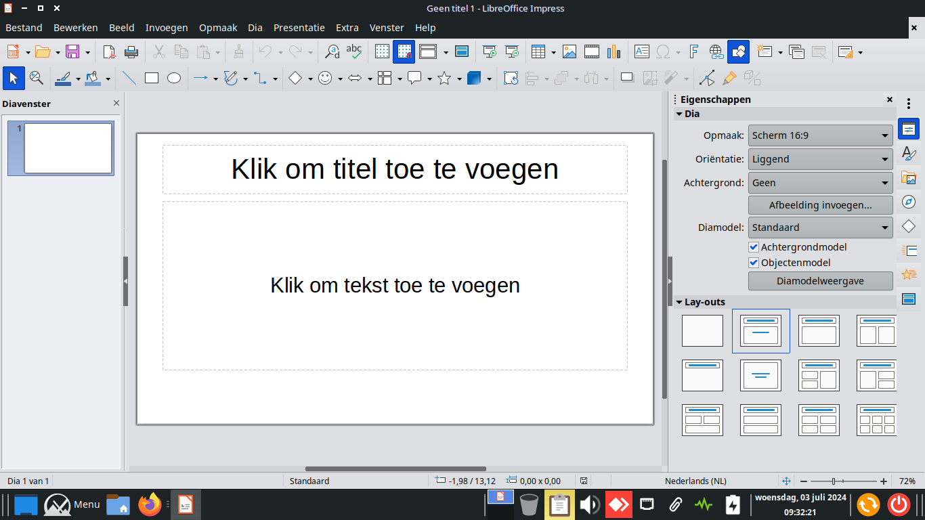Adjust the zoom slider in status bar
The height and width of the screenshot is (520, 925).
click(x=834, y=481)
